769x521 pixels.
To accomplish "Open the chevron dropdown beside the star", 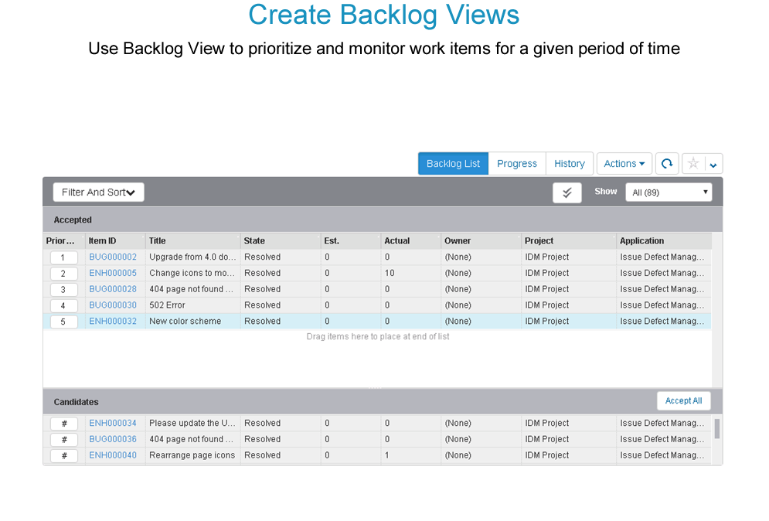I will click(x=713, y=164).
